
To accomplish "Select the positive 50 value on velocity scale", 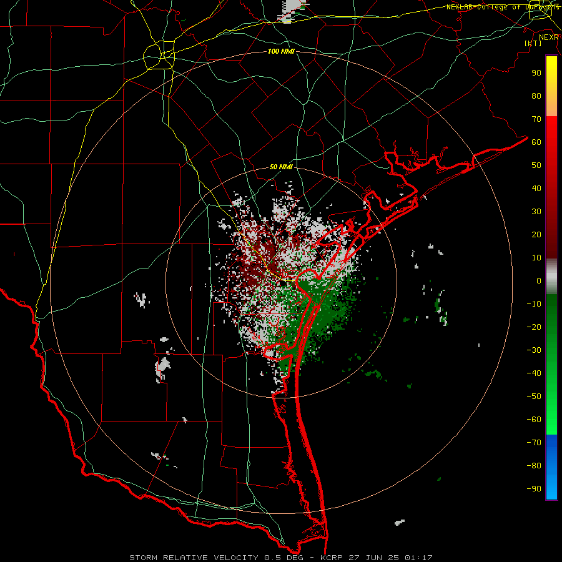I will click(x=536, y=165).
